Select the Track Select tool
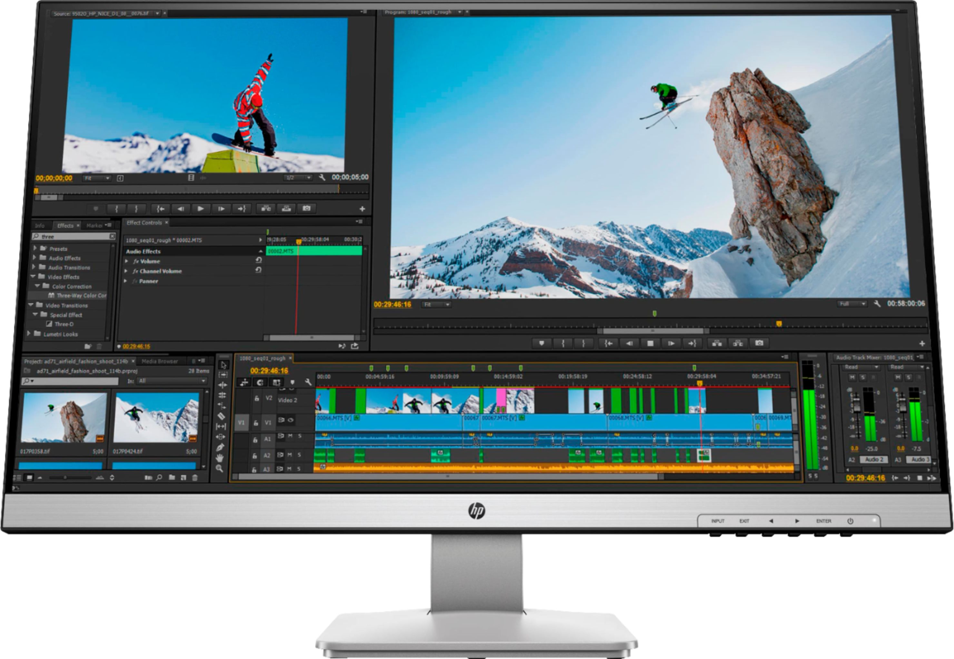954x659 pixels. [x=222, y=374]
